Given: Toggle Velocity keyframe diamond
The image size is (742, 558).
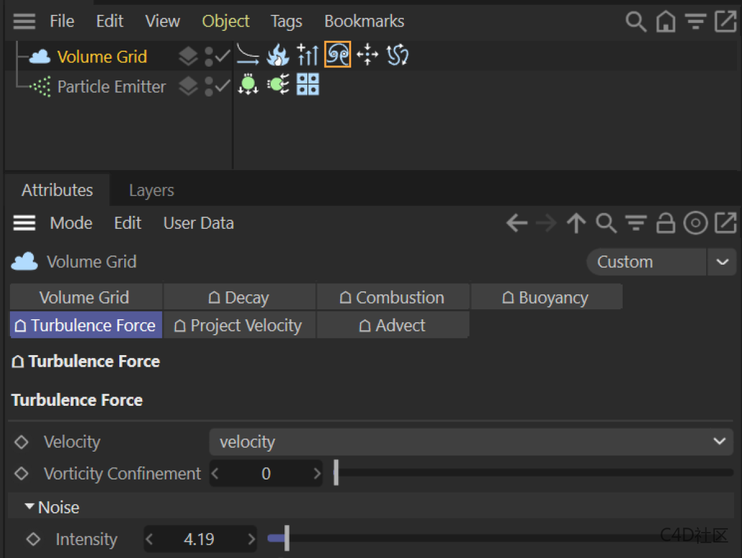Looking at the screenshot, I should 22,442.
